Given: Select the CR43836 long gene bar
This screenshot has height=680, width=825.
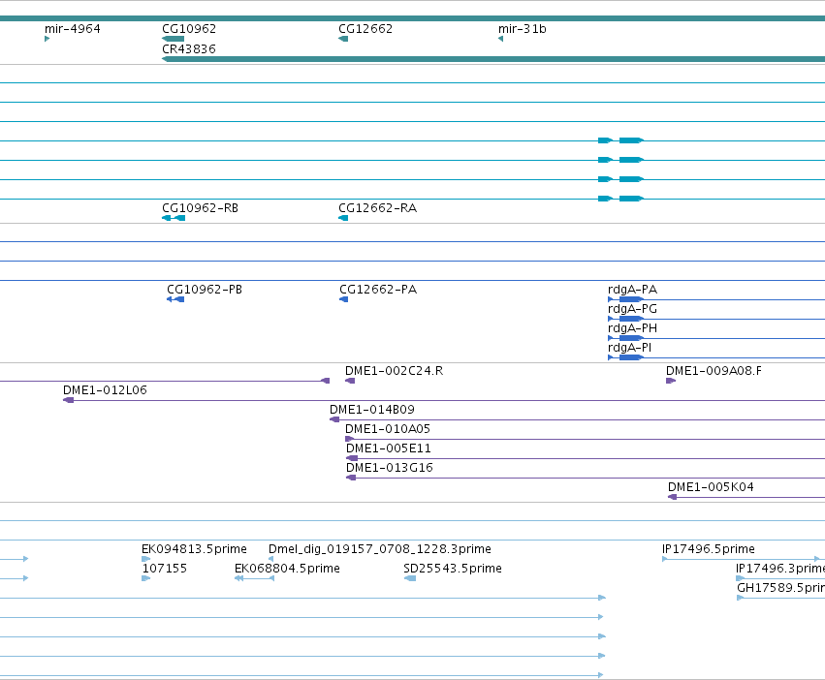Looking at the screenshot, I should 493,59.
